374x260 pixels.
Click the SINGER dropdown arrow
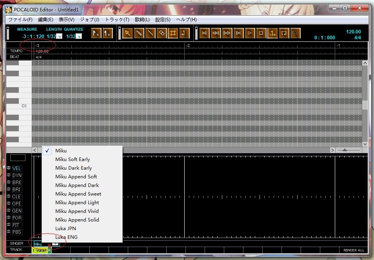point(55,244)
